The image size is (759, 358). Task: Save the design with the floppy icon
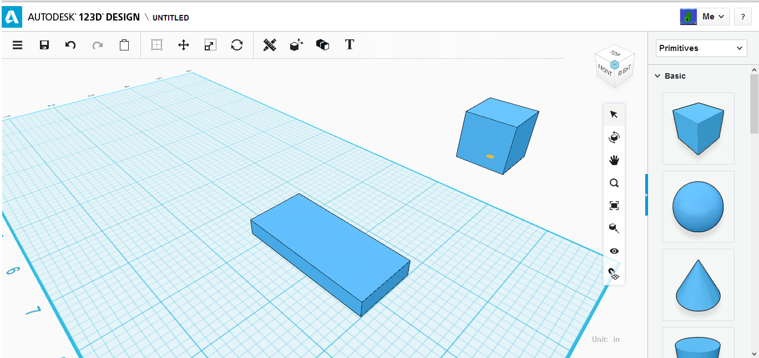[44, 45]
